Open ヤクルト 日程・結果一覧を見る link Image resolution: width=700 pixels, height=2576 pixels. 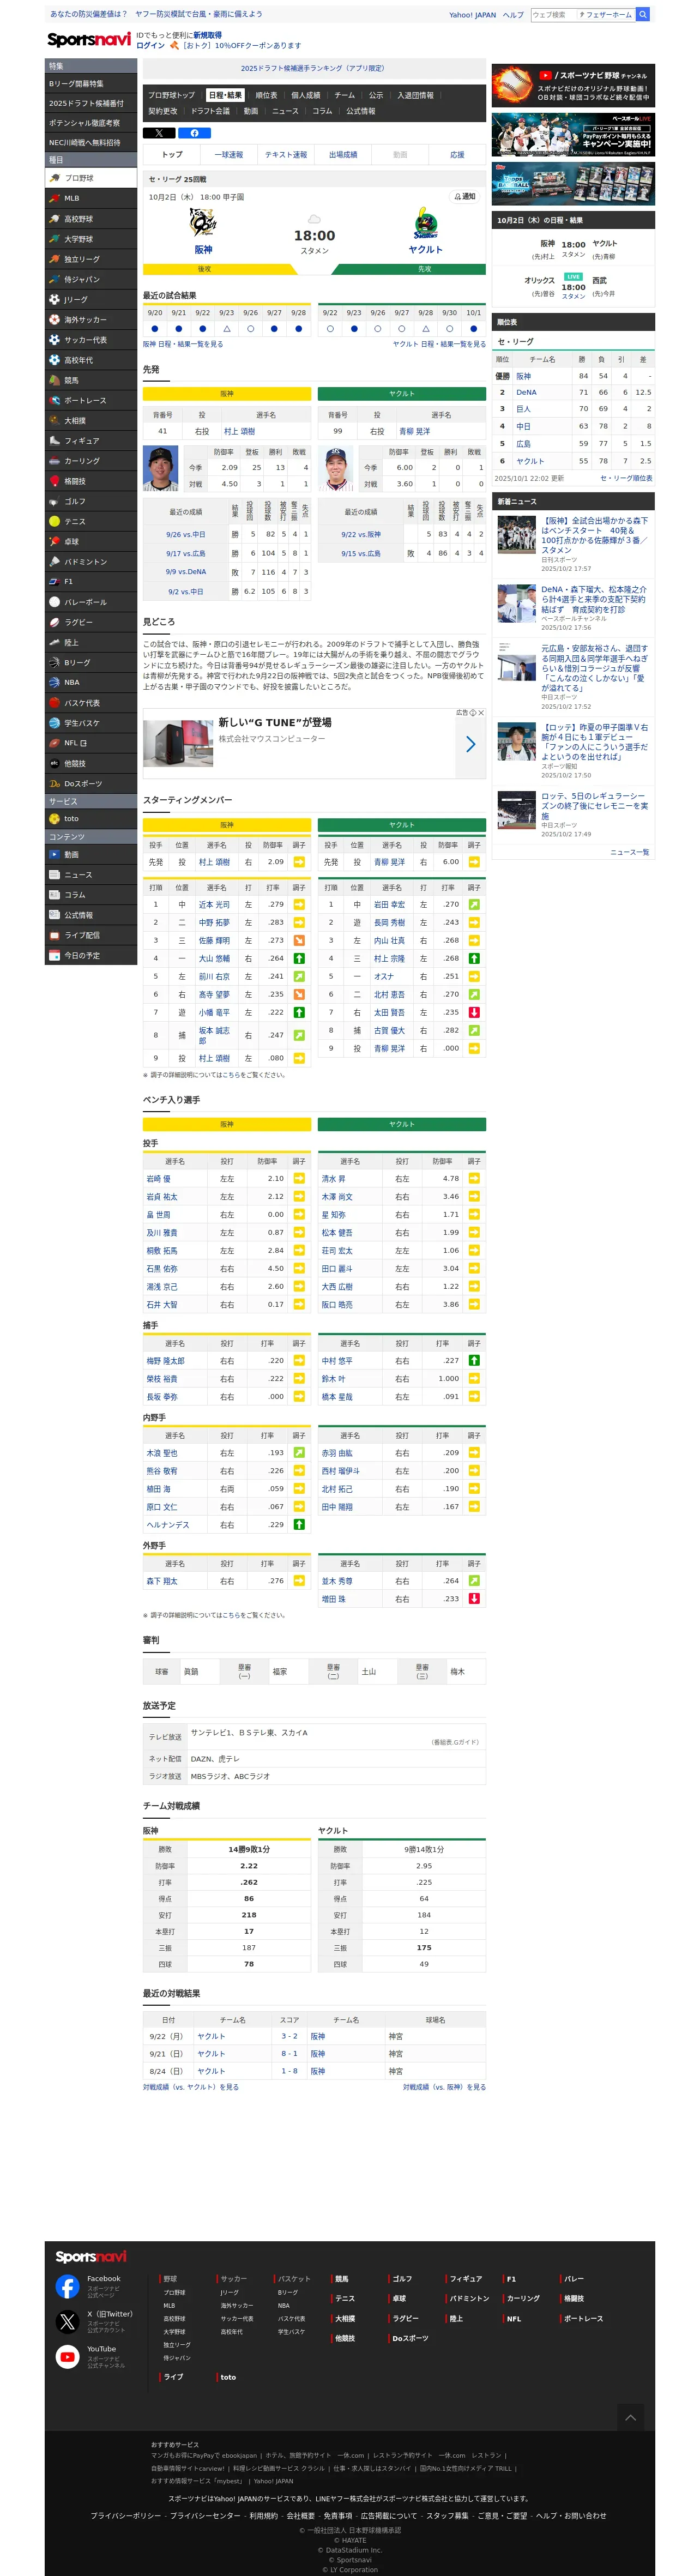click(439, 344)
